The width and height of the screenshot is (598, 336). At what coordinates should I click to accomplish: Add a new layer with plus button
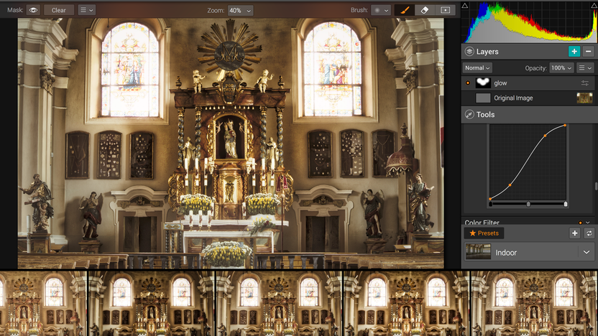[574, 52]
